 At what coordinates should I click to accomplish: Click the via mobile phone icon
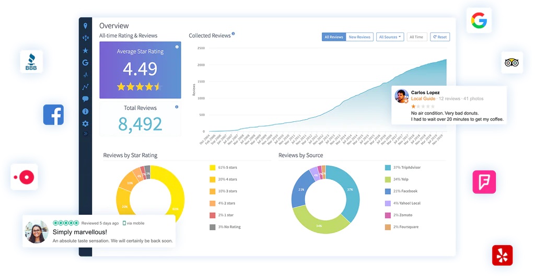[124, 223]
